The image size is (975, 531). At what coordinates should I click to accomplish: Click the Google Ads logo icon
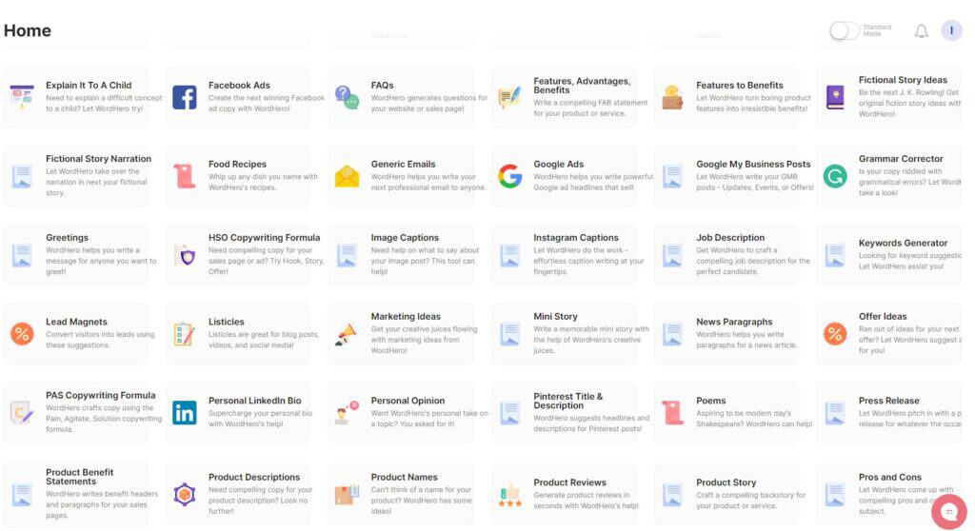click(x=510, y=176)
